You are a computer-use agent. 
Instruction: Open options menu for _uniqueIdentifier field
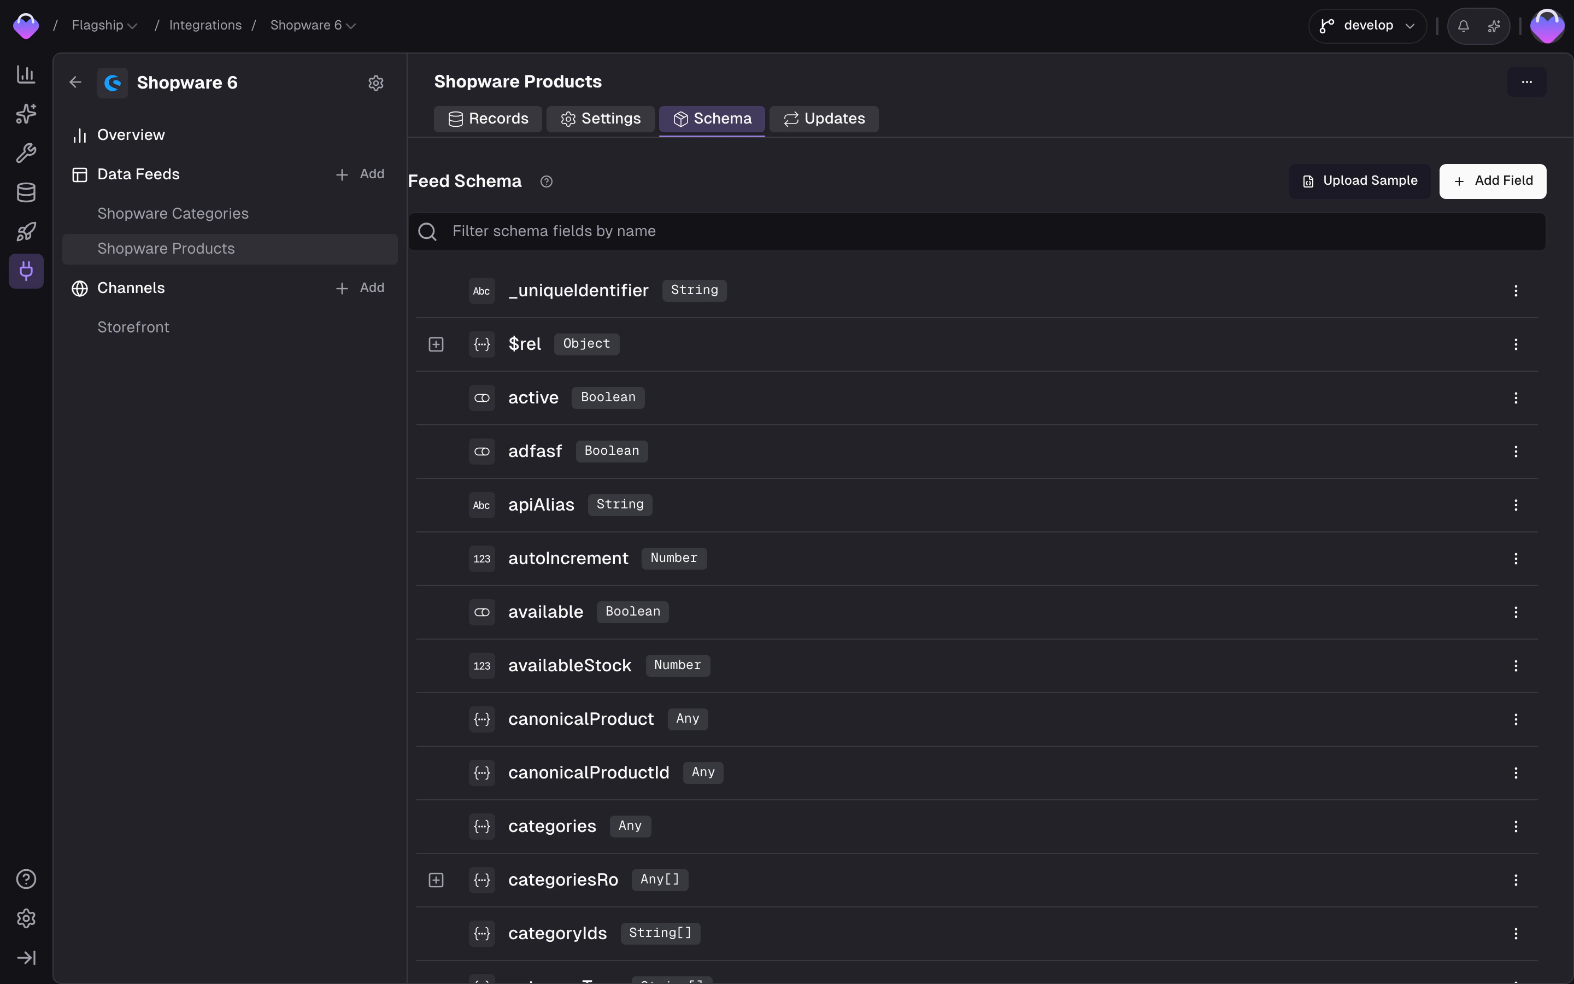[1516, 291]
